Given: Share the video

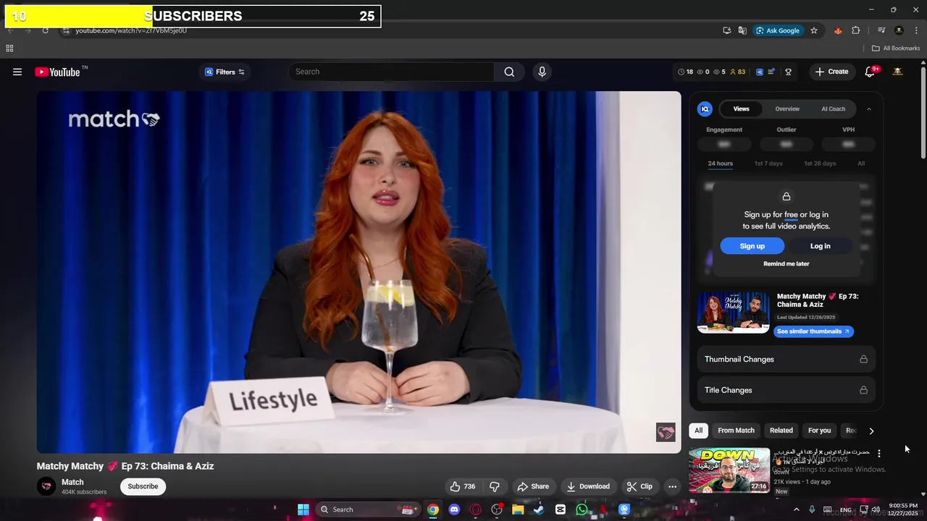Looking at the screenshot, I should point(532,486).
